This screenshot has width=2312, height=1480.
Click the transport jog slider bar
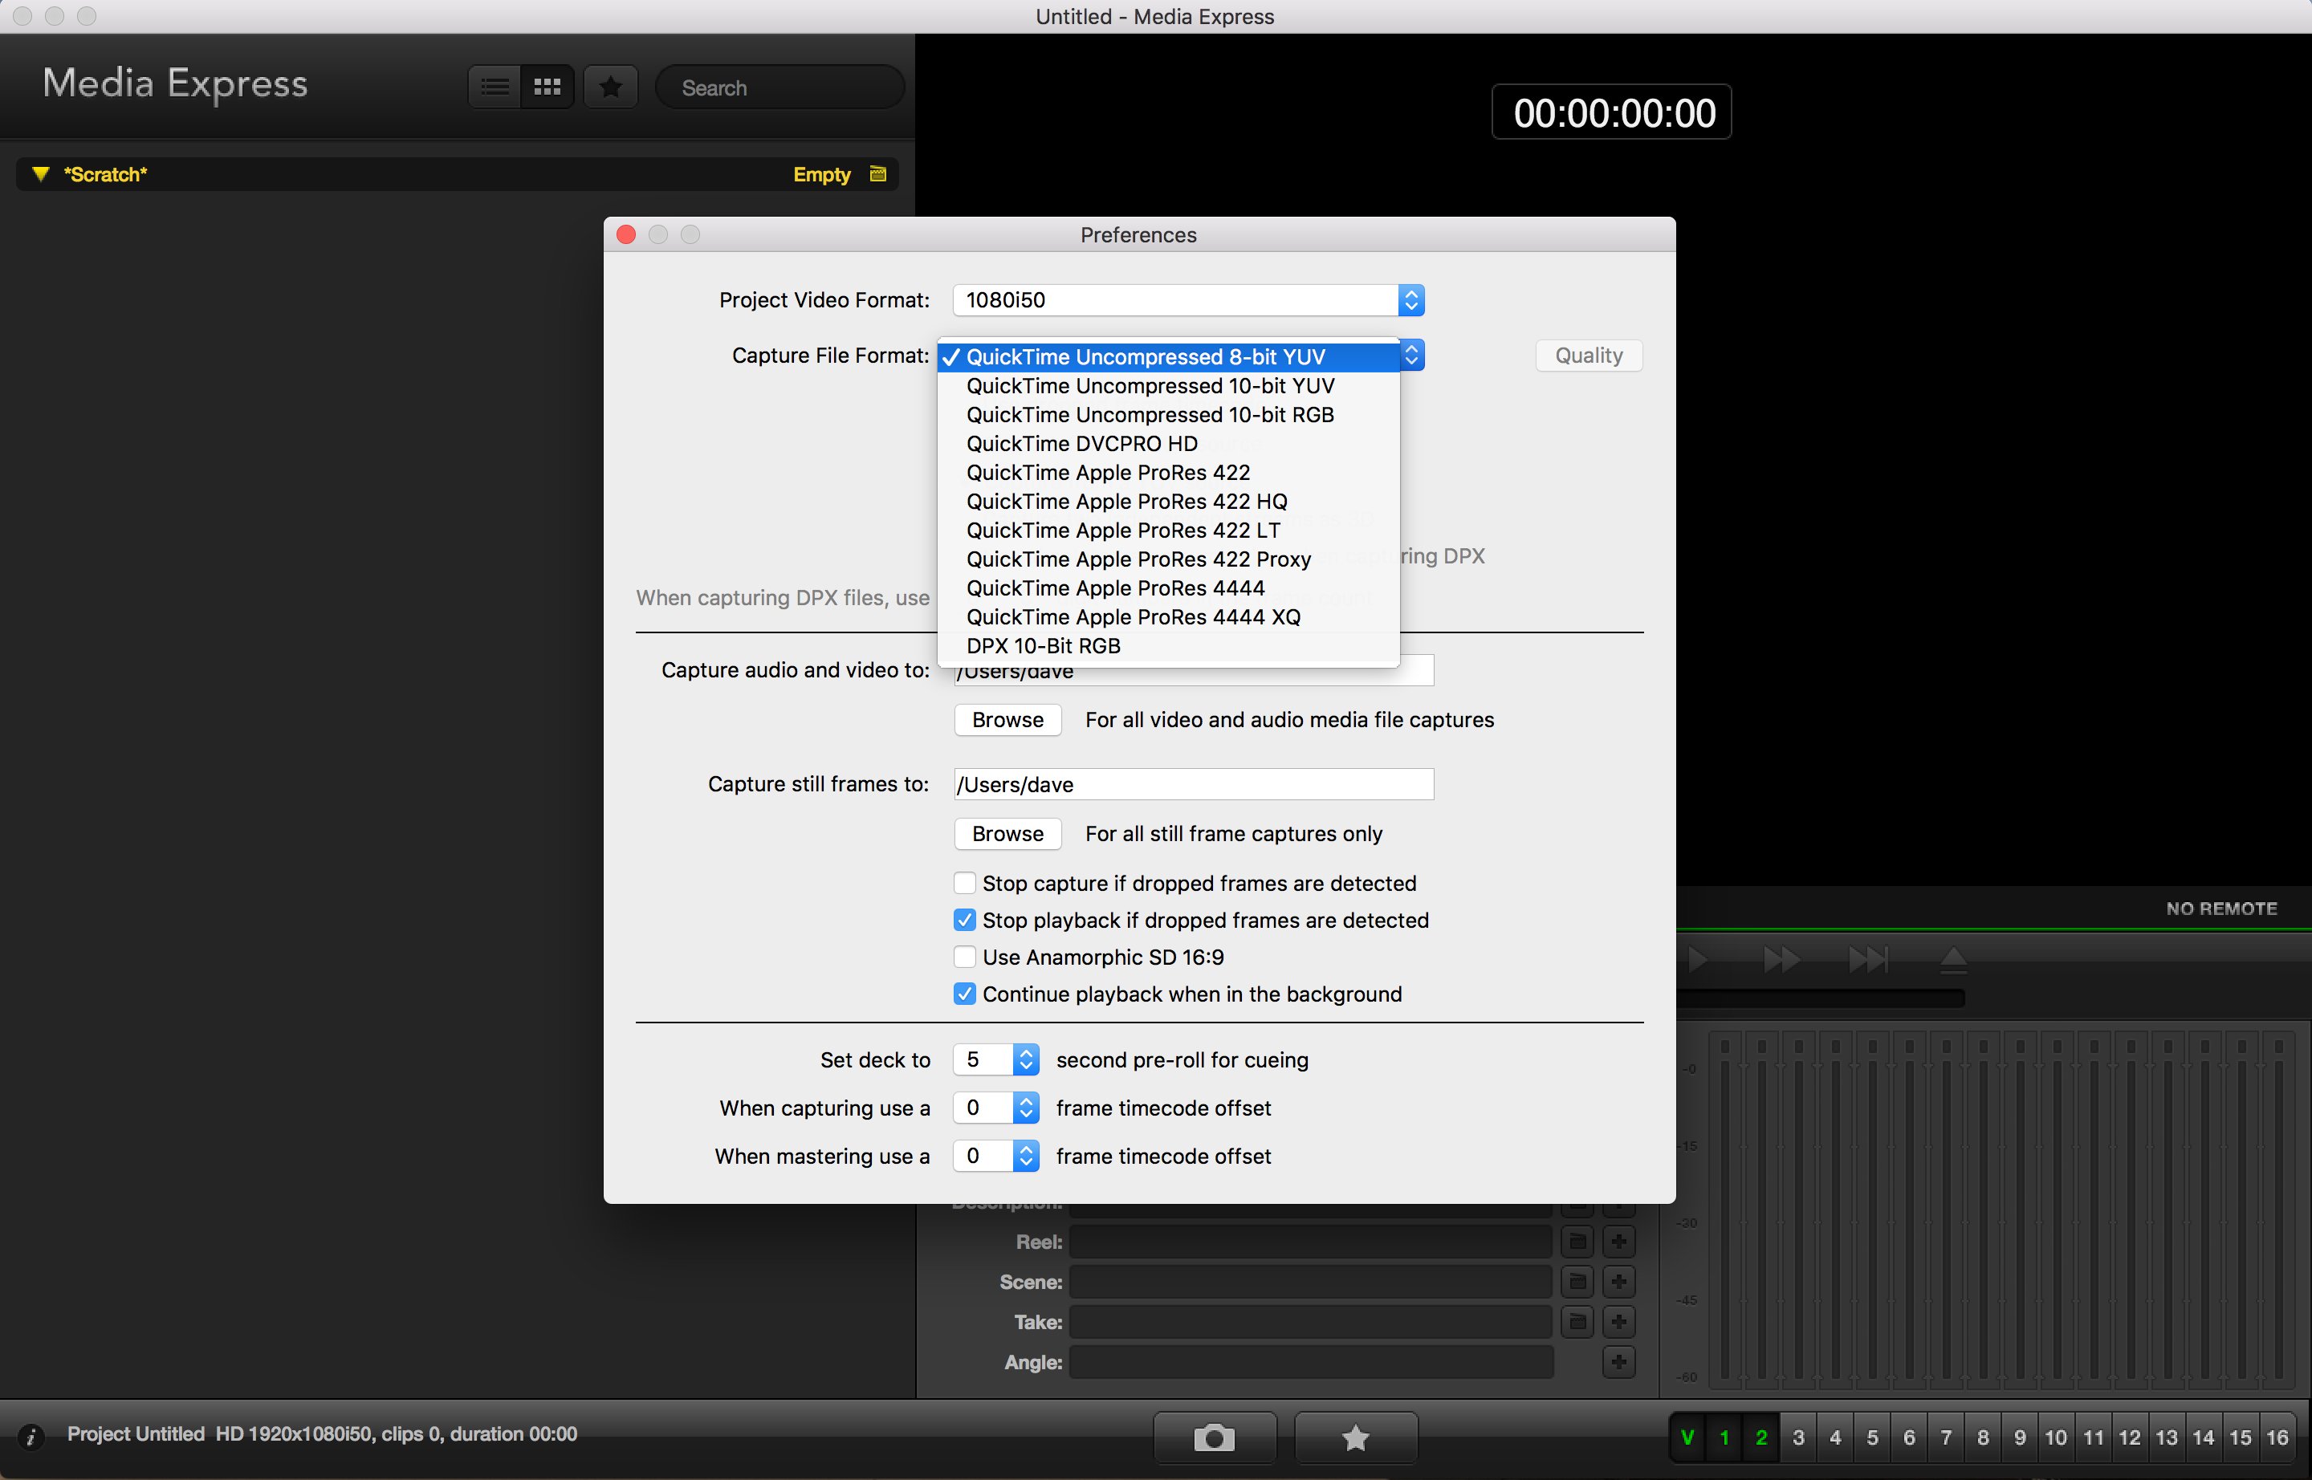[1821, 998]
